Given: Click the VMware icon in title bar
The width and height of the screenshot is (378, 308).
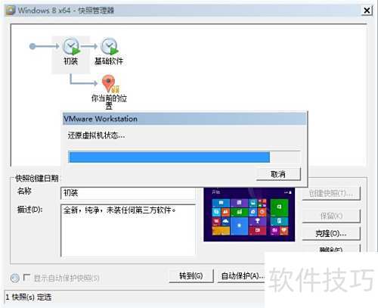Looking at the screenshot, I should 11,11.
